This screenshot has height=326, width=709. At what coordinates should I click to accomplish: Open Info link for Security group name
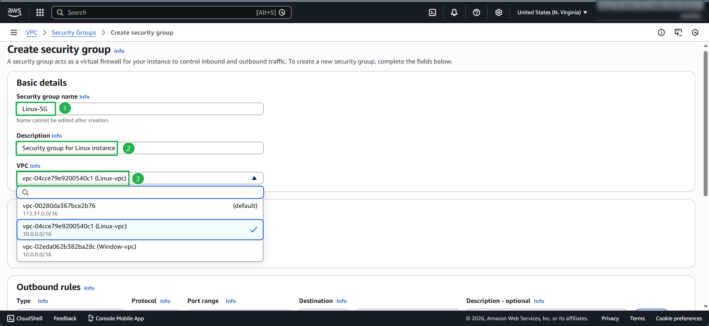click(85, 97)
